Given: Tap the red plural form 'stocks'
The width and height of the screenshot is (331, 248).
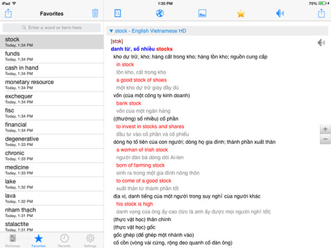Looking at the screenshot, I should pyautogui.click(x=164, y=49).
